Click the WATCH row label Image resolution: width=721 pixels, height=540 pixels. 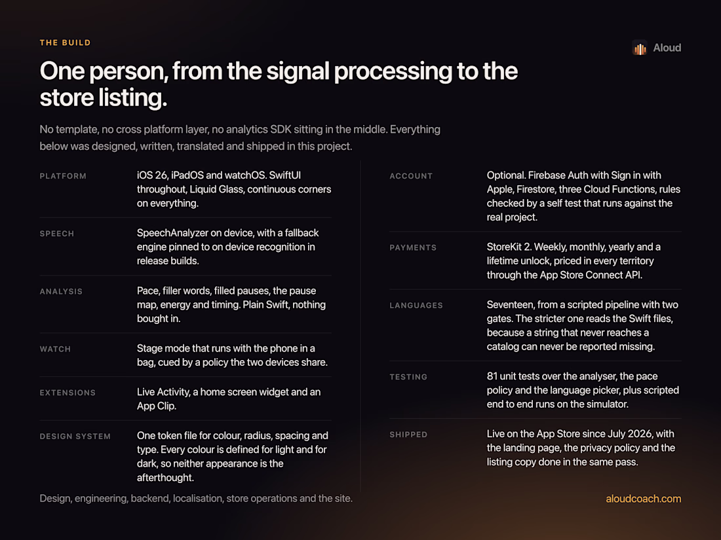[55, 349]
